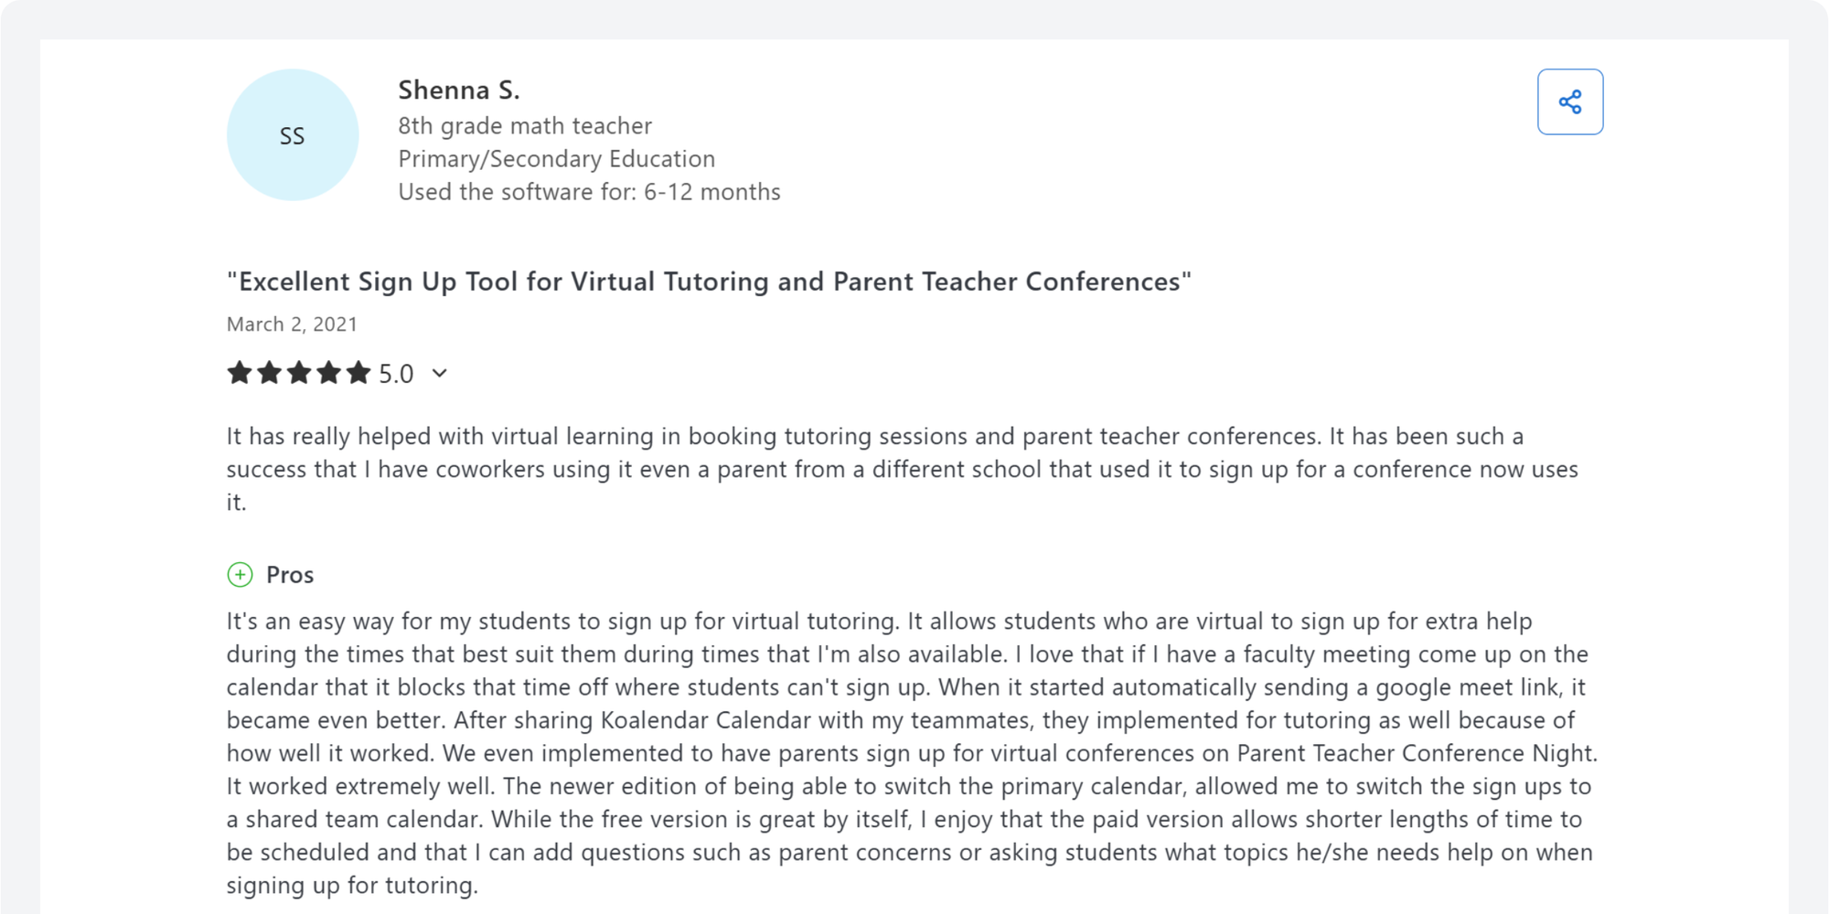Screen dimensions: 1829x914
Task: Click the Primary/Secondary Education industry label
Action: tap(556, 159)
